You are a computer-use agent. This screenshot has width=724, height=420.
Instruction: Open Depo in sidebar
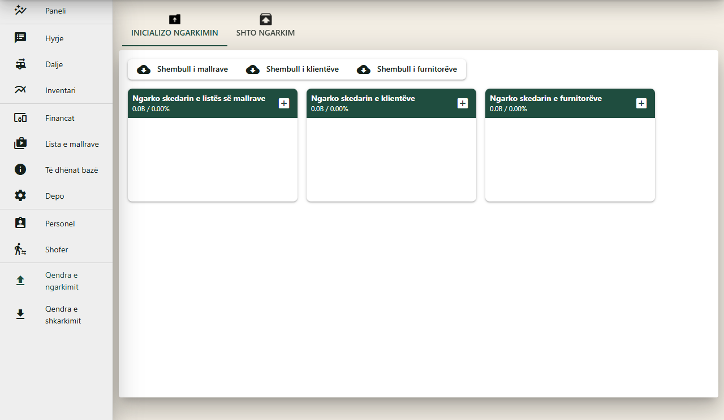point(57,195)
